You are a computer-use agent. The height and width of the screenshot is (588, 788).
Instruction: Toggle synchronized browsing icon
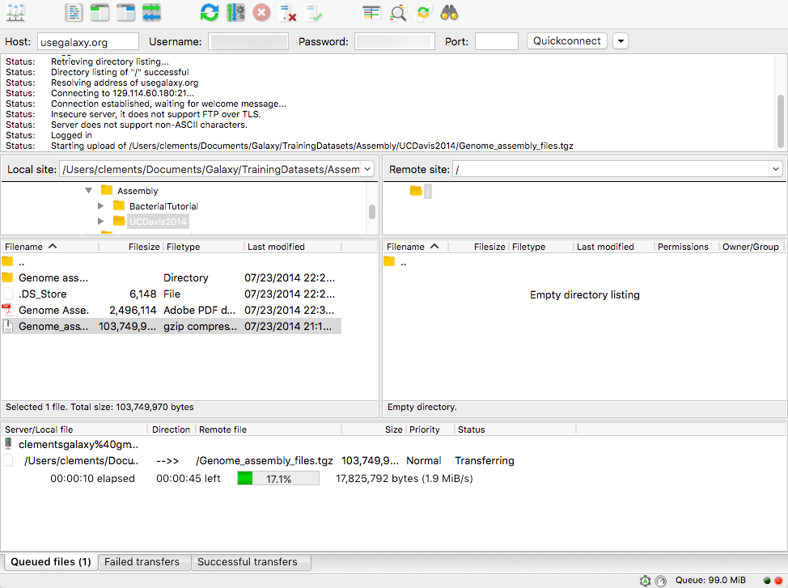(423, 13)
